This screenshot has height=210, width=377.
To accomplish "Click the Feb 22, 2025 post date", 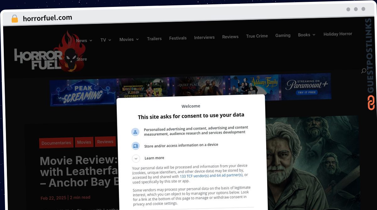I will pos(53,198).
